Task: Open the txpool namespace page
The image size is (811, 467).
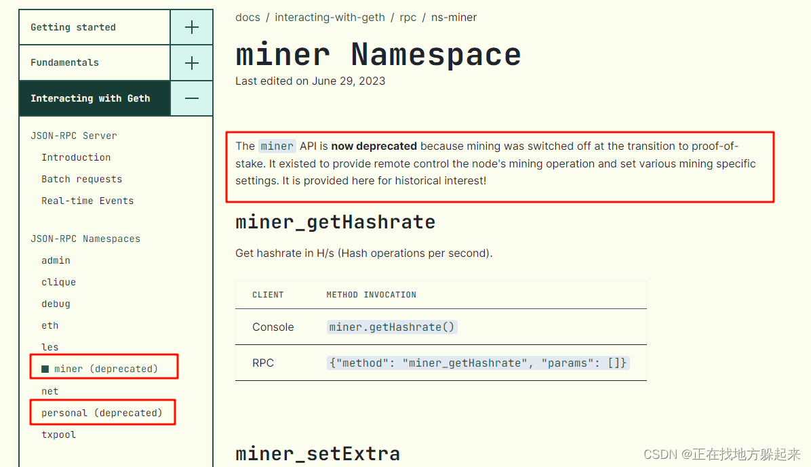Action: 58,435
